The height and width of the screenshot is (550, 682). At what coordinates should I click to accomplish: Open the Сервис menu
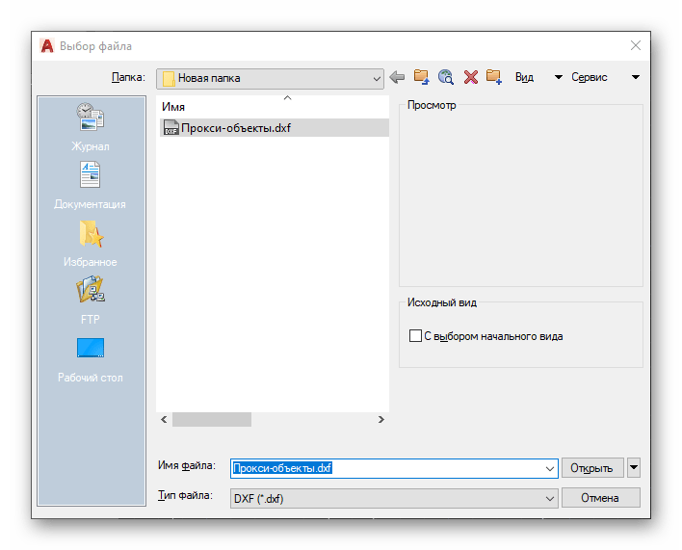click(589, 77)
